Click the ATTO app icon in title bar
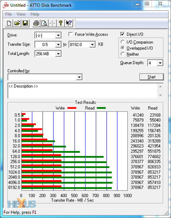Image resolution: width=171 pixels, height=218 pixels. click(x=6, y=5)
